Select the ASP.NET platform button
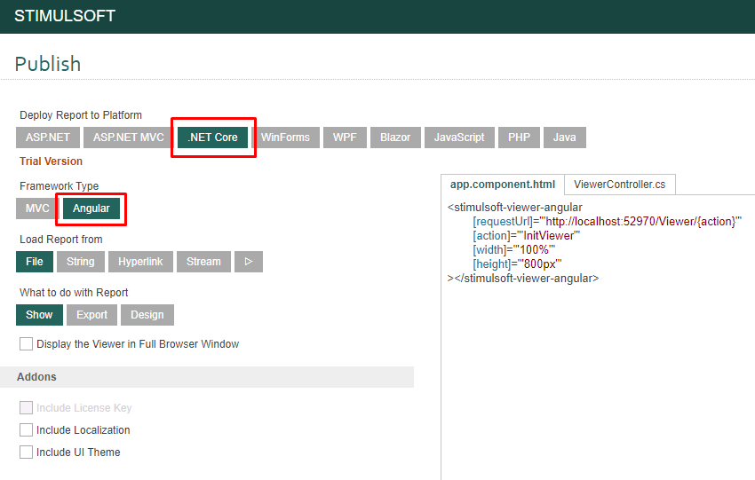 [48, 138]
